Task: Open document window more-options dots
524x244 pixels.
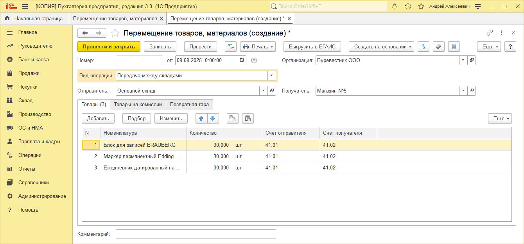Action: (x=501, y=33)
